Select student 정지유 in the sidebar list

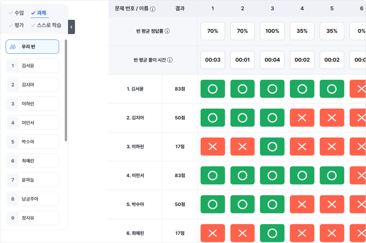pos(32,218)
